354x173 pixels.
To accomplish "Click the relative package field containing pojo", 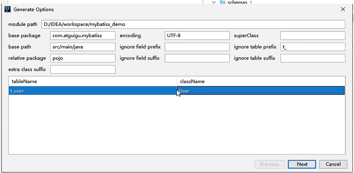I will click(83, 58).
